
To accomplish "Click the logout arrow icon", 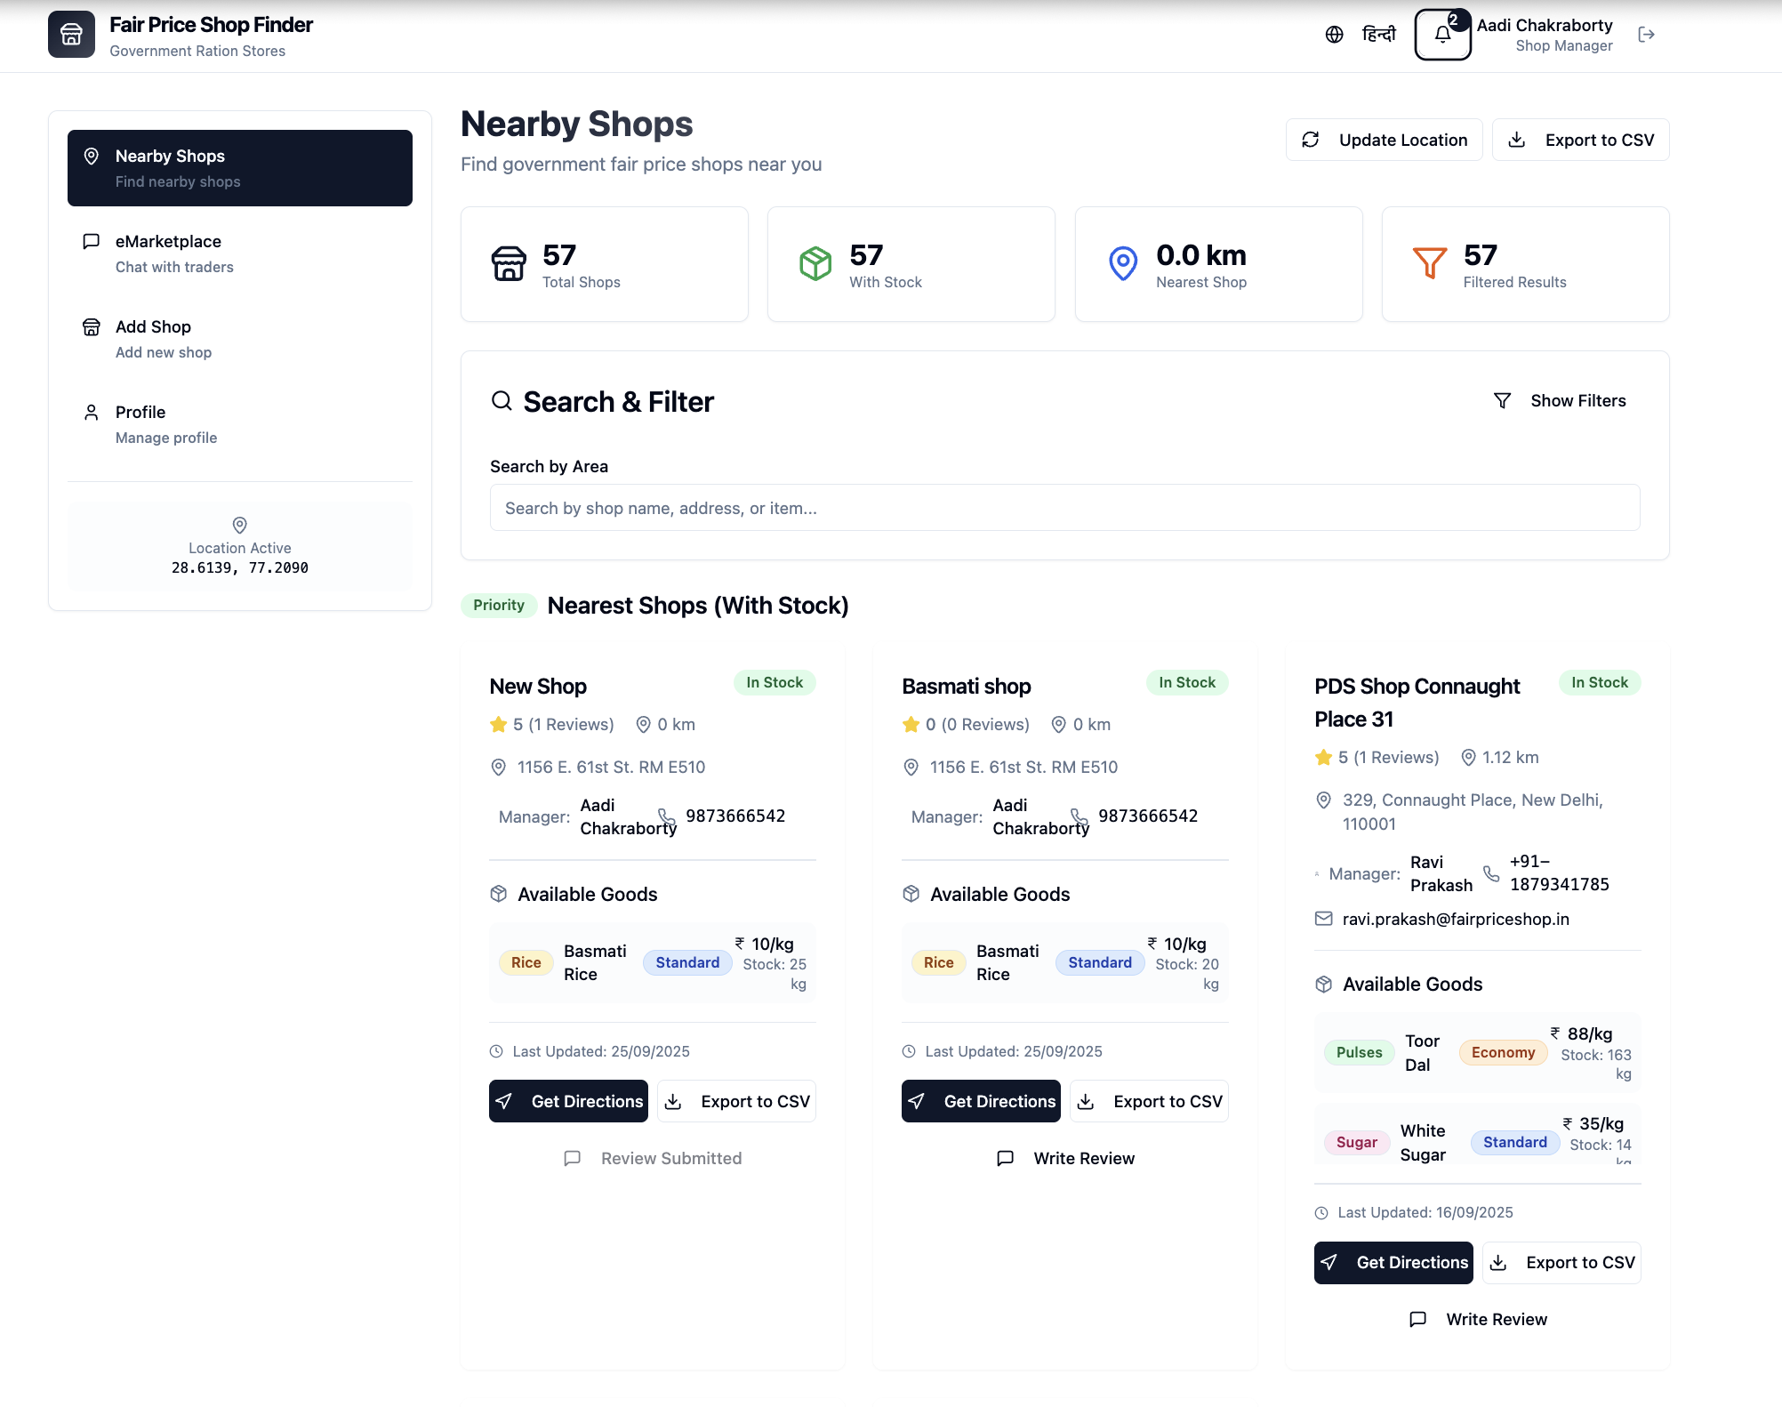I will click(x=1646, y=35).
